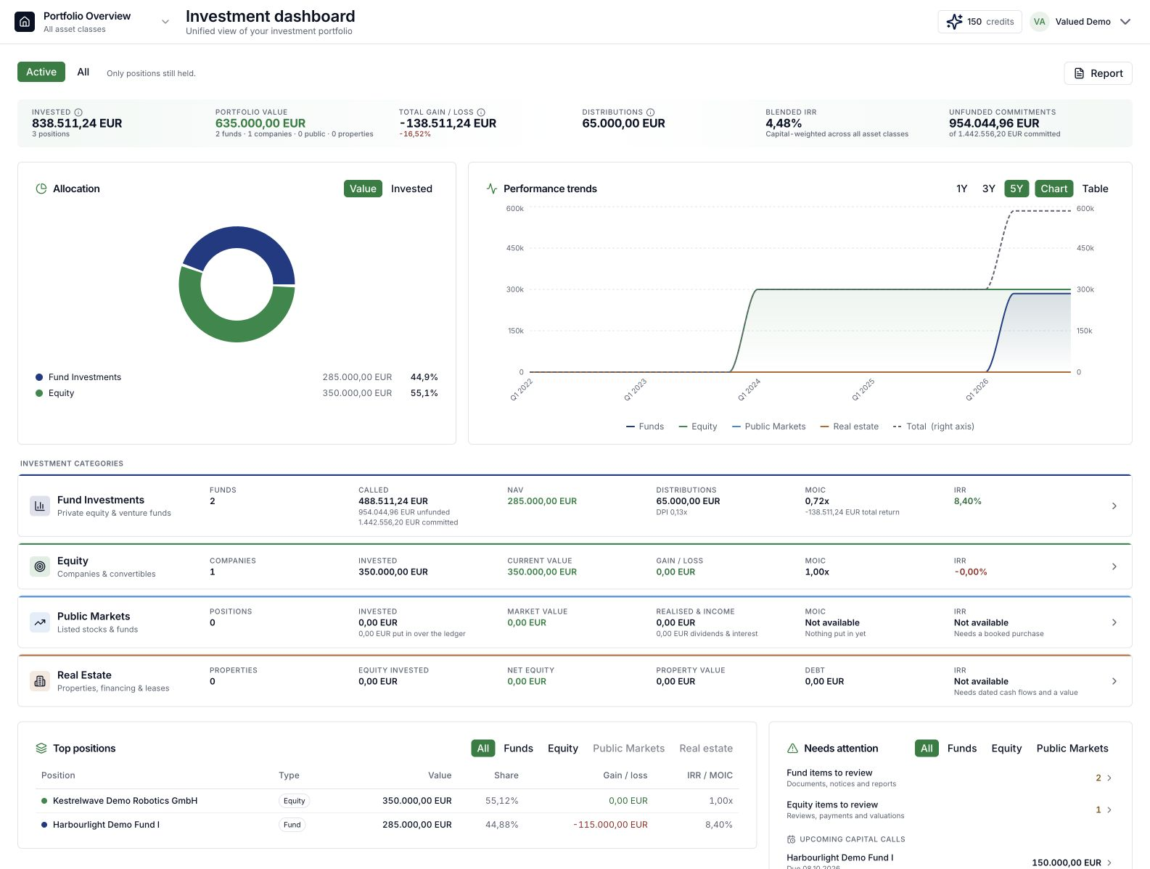Click the document icon in Report button
This screenshot has width=1150, height=869.
click(x=1080, y=73)
